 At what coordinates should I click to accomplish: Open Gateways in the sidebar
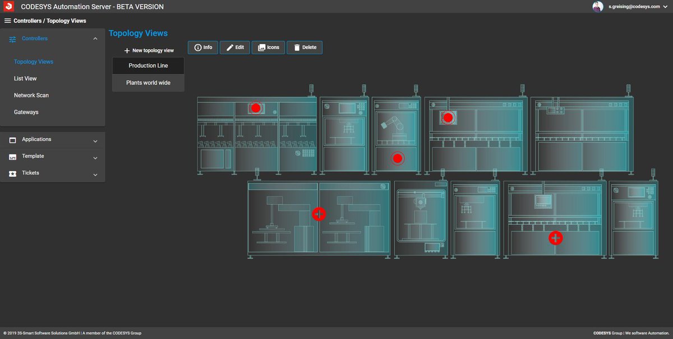(26, 112)
